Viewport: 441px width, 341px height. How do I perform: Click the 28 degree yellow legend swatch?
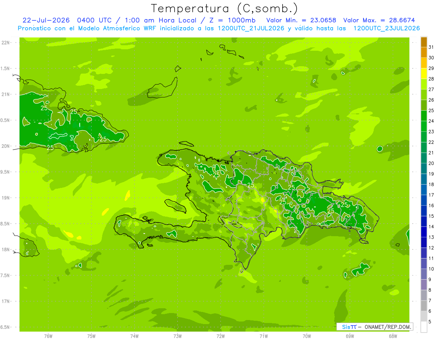click(x=424, y=74)
